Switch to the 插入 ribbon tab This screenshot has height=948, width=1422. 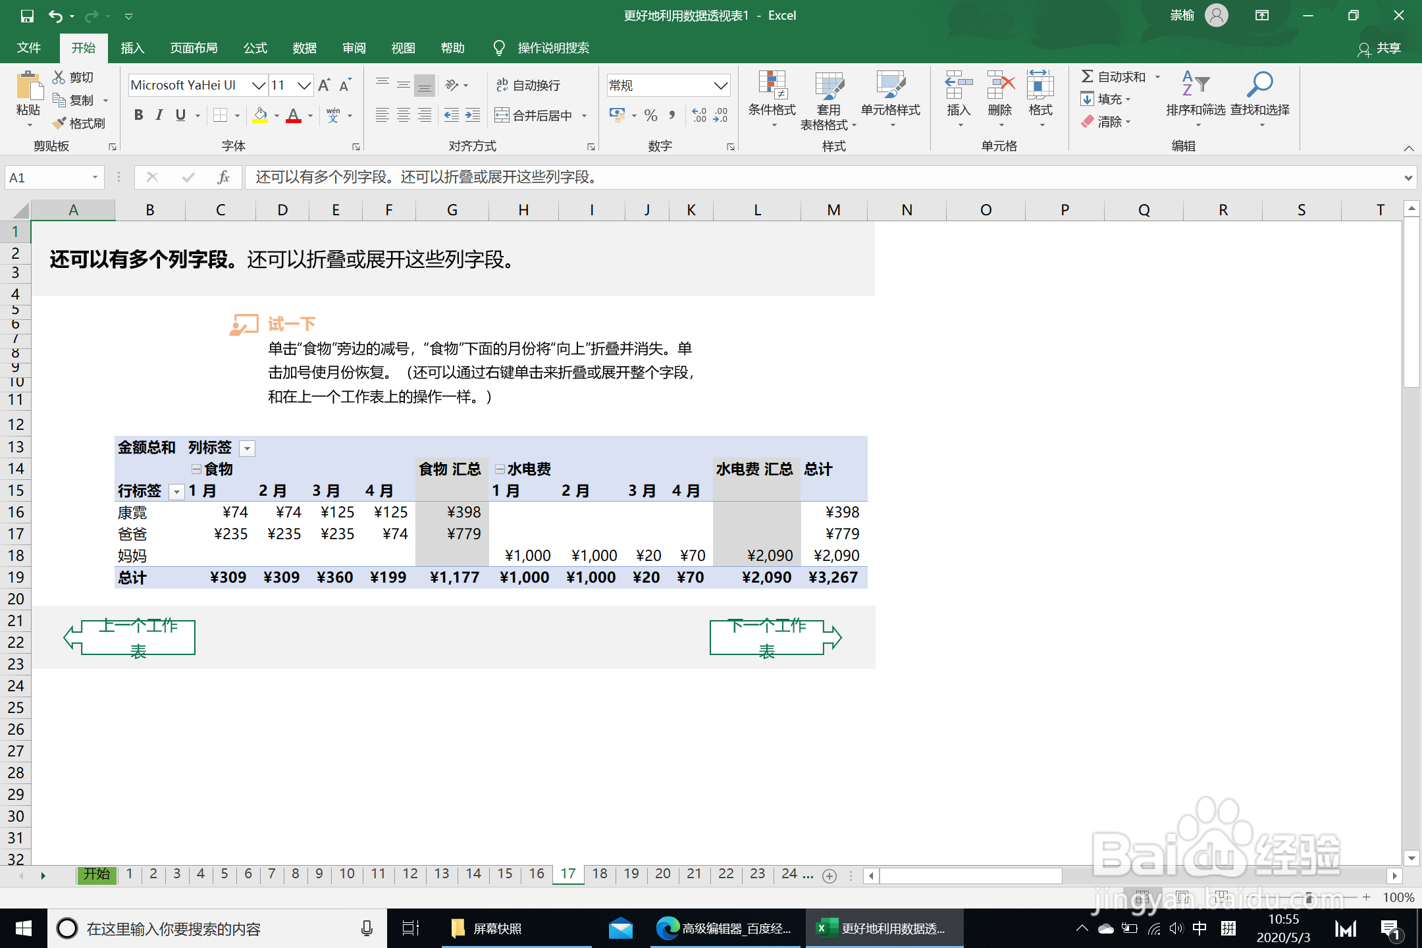click(132, 48)
